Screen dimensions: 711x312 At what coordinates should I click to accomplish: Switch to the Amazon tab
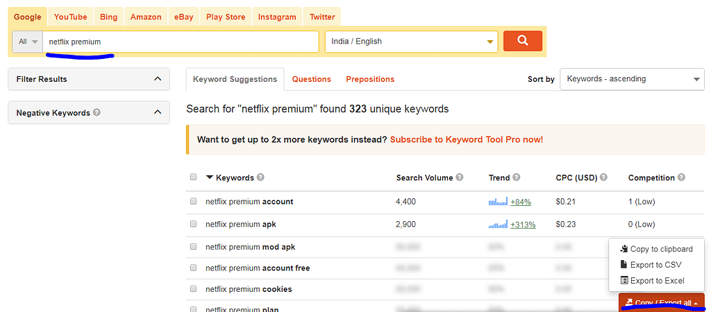click(146, 17)
